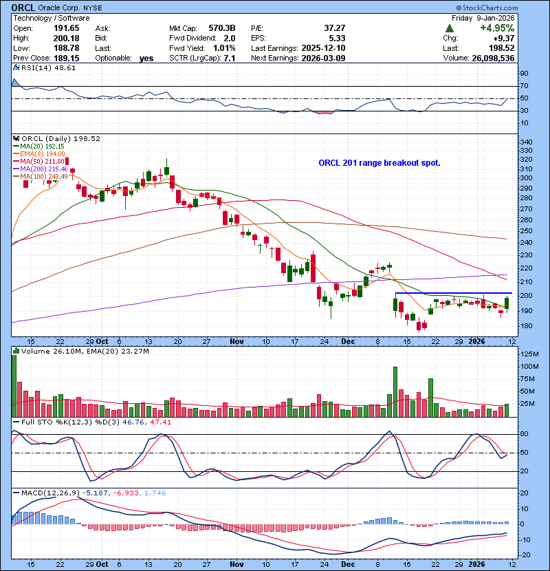Click the P/E value 37.27

[x=335, y=28]
